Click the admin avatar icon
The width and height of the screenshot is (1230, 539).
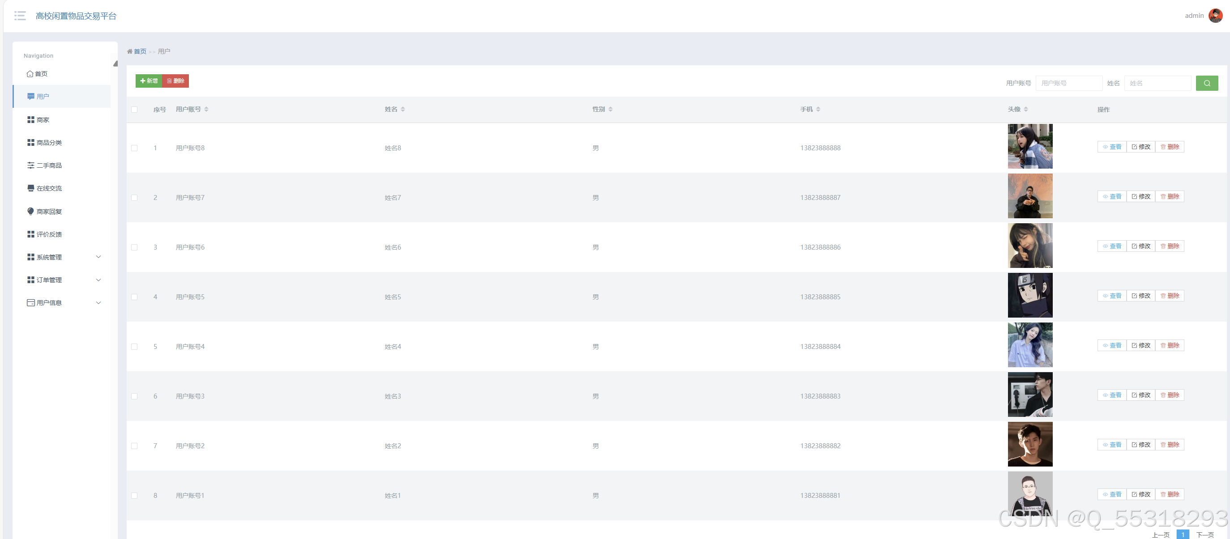[x=1215, y=16]
